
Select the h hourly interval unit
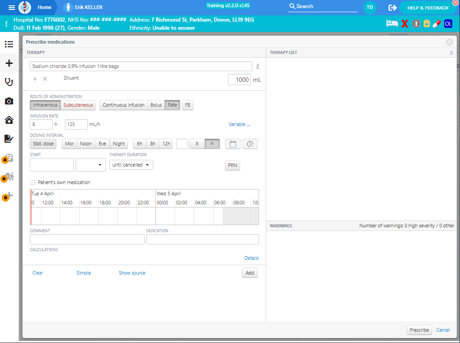click(212, 144)
